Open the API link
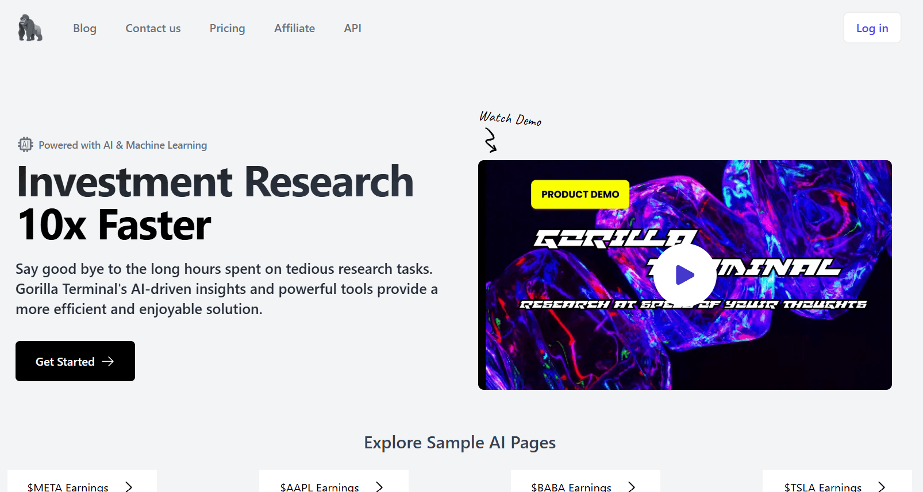Screen dimensions: 923x492 point(352,28)
